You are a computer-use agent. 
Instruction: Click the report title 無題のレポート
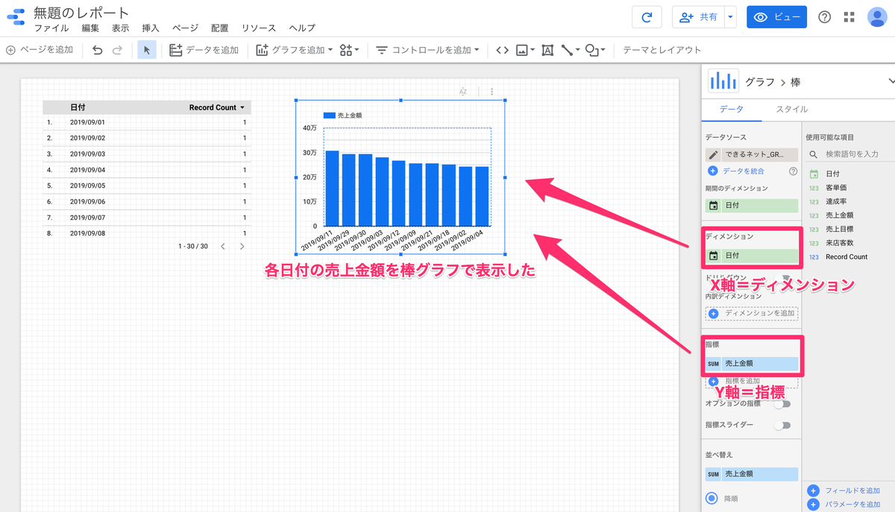point(81,13)
